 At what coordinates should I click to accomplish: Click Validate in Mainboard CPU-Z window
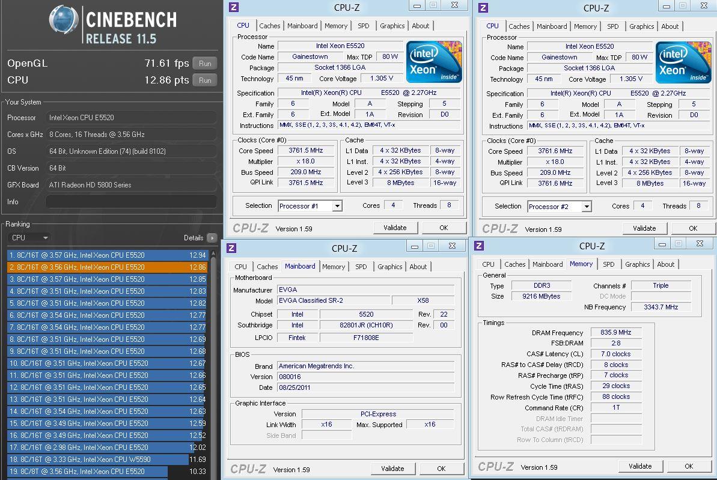pos(392,469)
